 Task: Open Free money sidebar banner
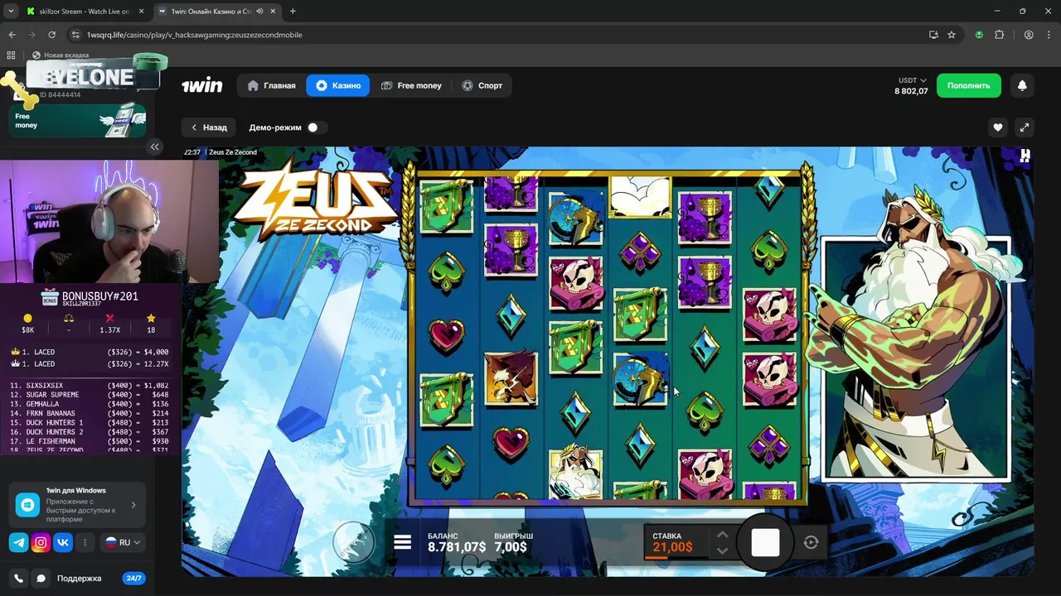[x=77, y=120]
